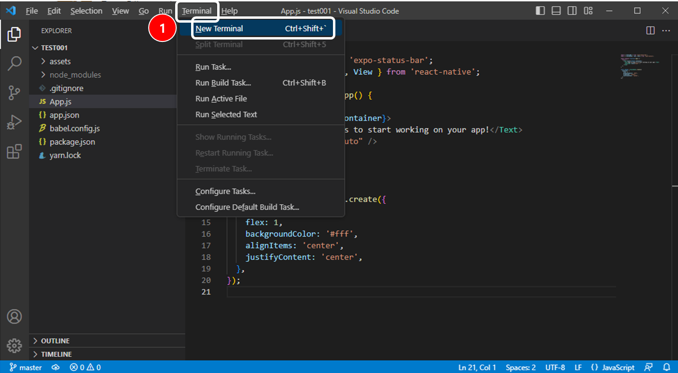The height and width of the screenshot is (373, 678).
Task: Click line number 17 in gutter
Action: [206, 245]
